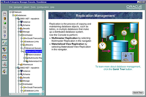The height and width of the screenshot is (97, 146).
Task: Click the people group icon in left toolbar
Action: pyautogui.click(x=5, y=49)
